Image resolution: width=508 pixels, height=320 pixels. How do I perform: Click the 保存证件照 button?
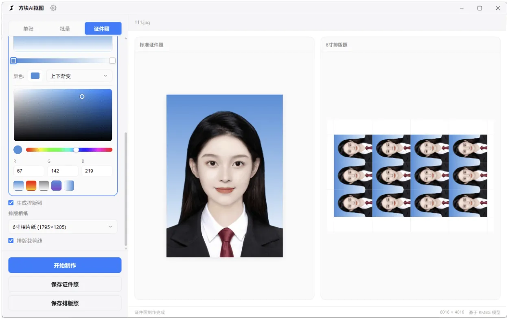[x=65, y=284]
